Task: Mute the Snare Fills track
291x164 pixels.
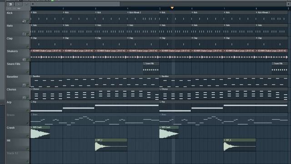Action: [28, 72]
